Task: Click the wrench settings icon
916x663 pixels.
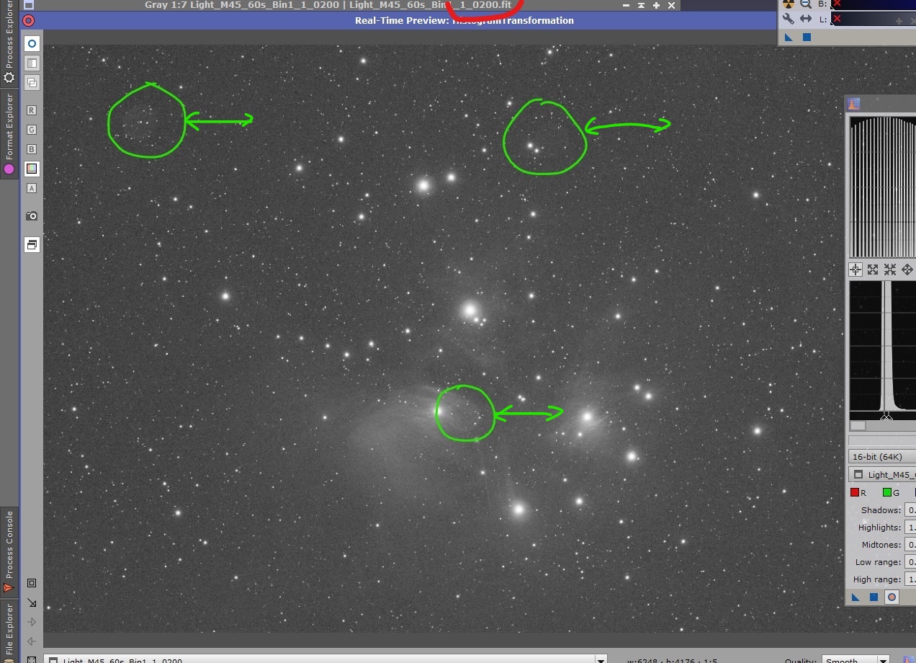Action: tap(789, 19)
